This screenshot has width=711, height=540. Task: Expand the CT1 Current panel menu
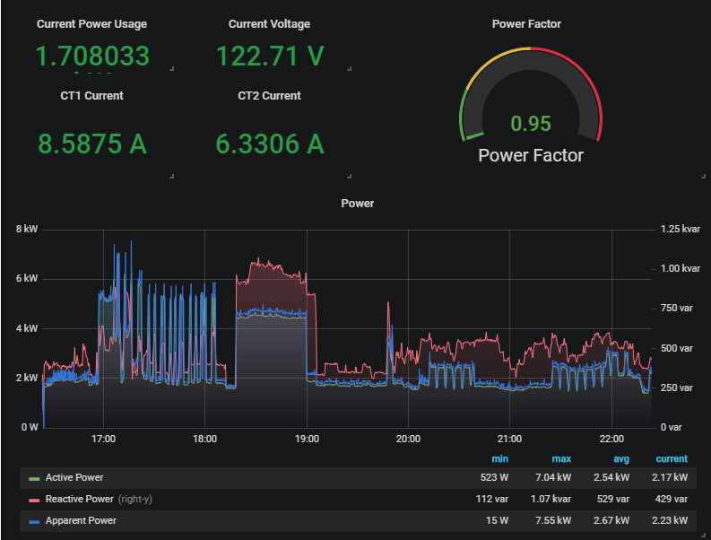91,95
